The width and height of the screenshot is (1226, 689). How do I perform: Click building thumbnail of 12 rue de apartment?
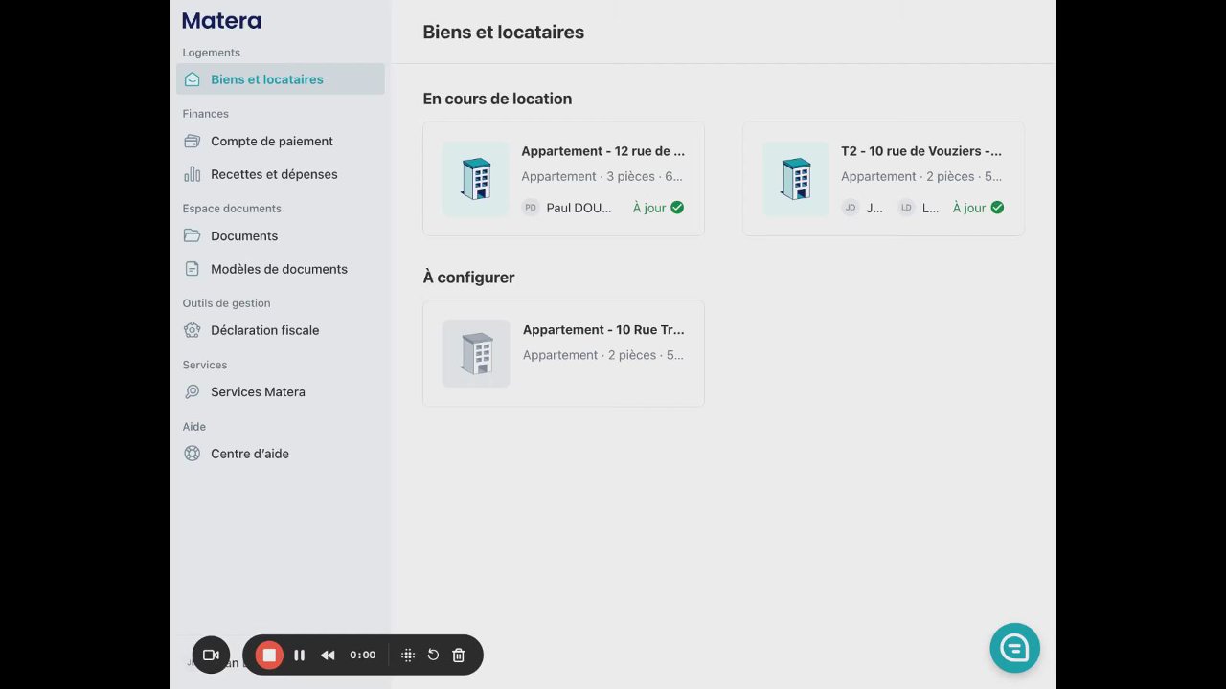[x=476, y=179]
